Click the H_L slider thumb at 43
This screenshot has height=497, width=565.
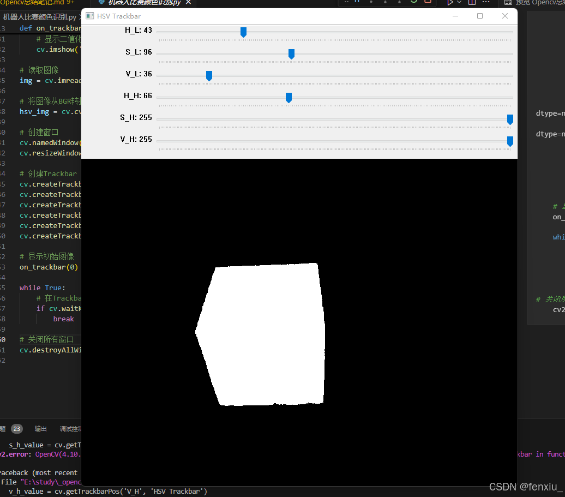pos(243,32)
